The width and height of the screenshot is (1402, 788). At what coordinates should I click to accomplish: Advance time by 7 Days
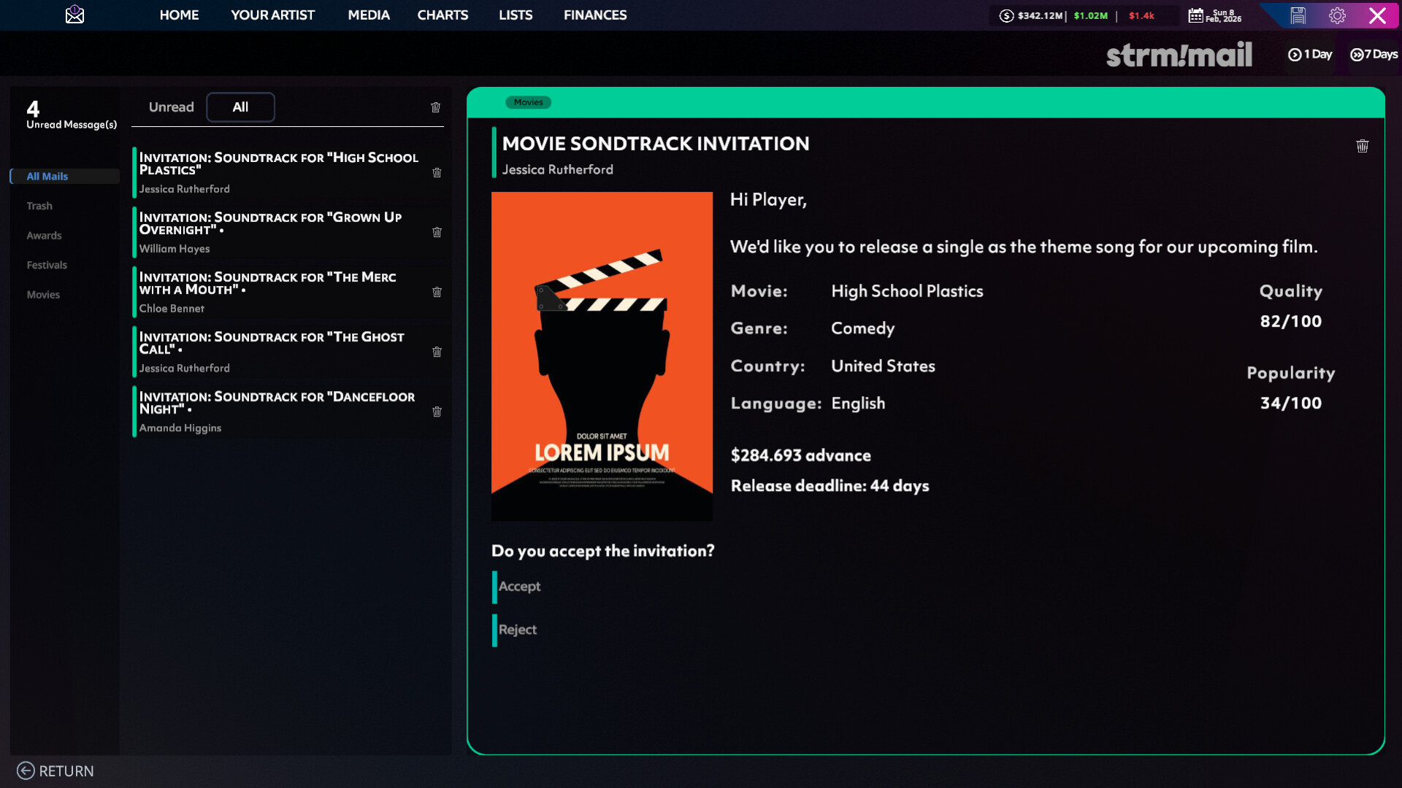[x=1374, y=54]
